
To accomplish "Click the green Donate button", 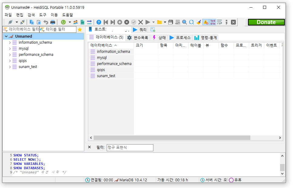I will (x=266, y=22).
